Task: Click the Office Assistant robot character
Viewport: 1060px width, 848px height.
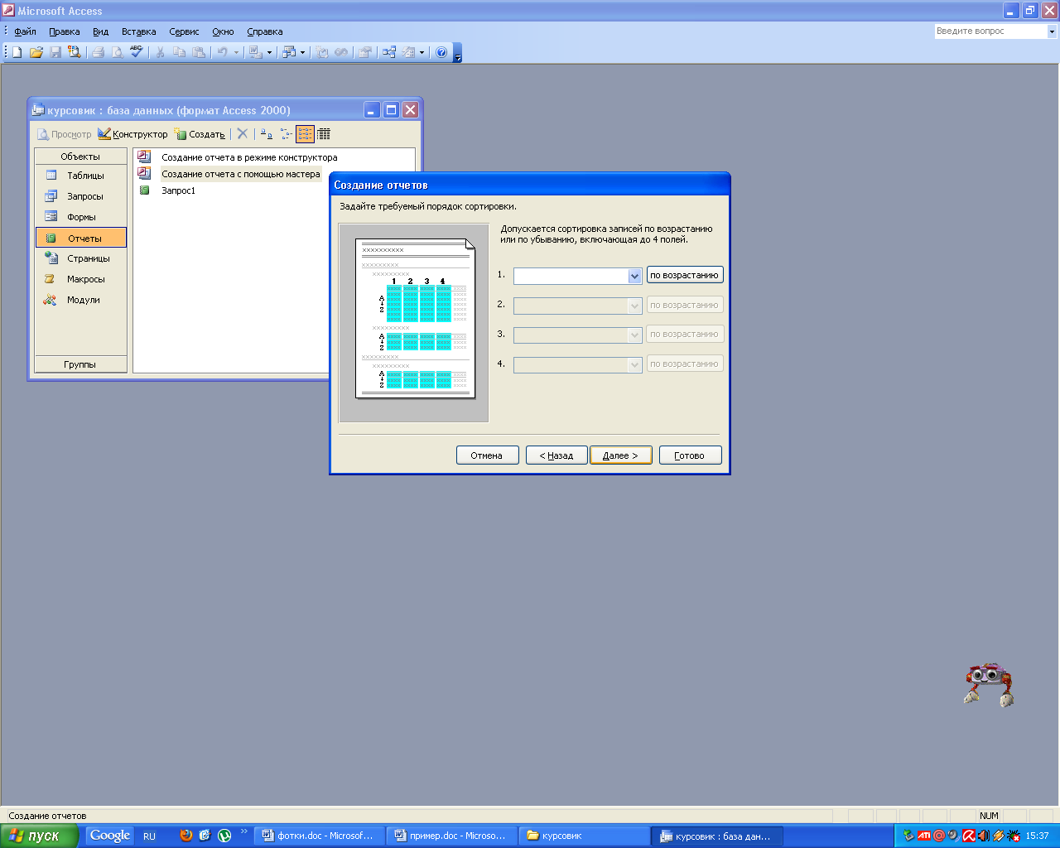Action: tap(989, 684)
